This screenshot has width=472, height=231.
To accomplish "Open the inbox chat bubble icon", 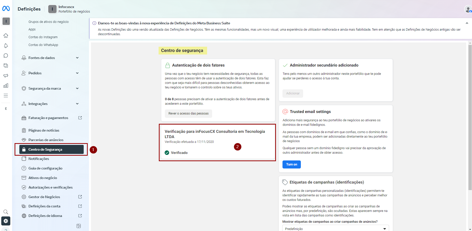I will click(6, 56).
